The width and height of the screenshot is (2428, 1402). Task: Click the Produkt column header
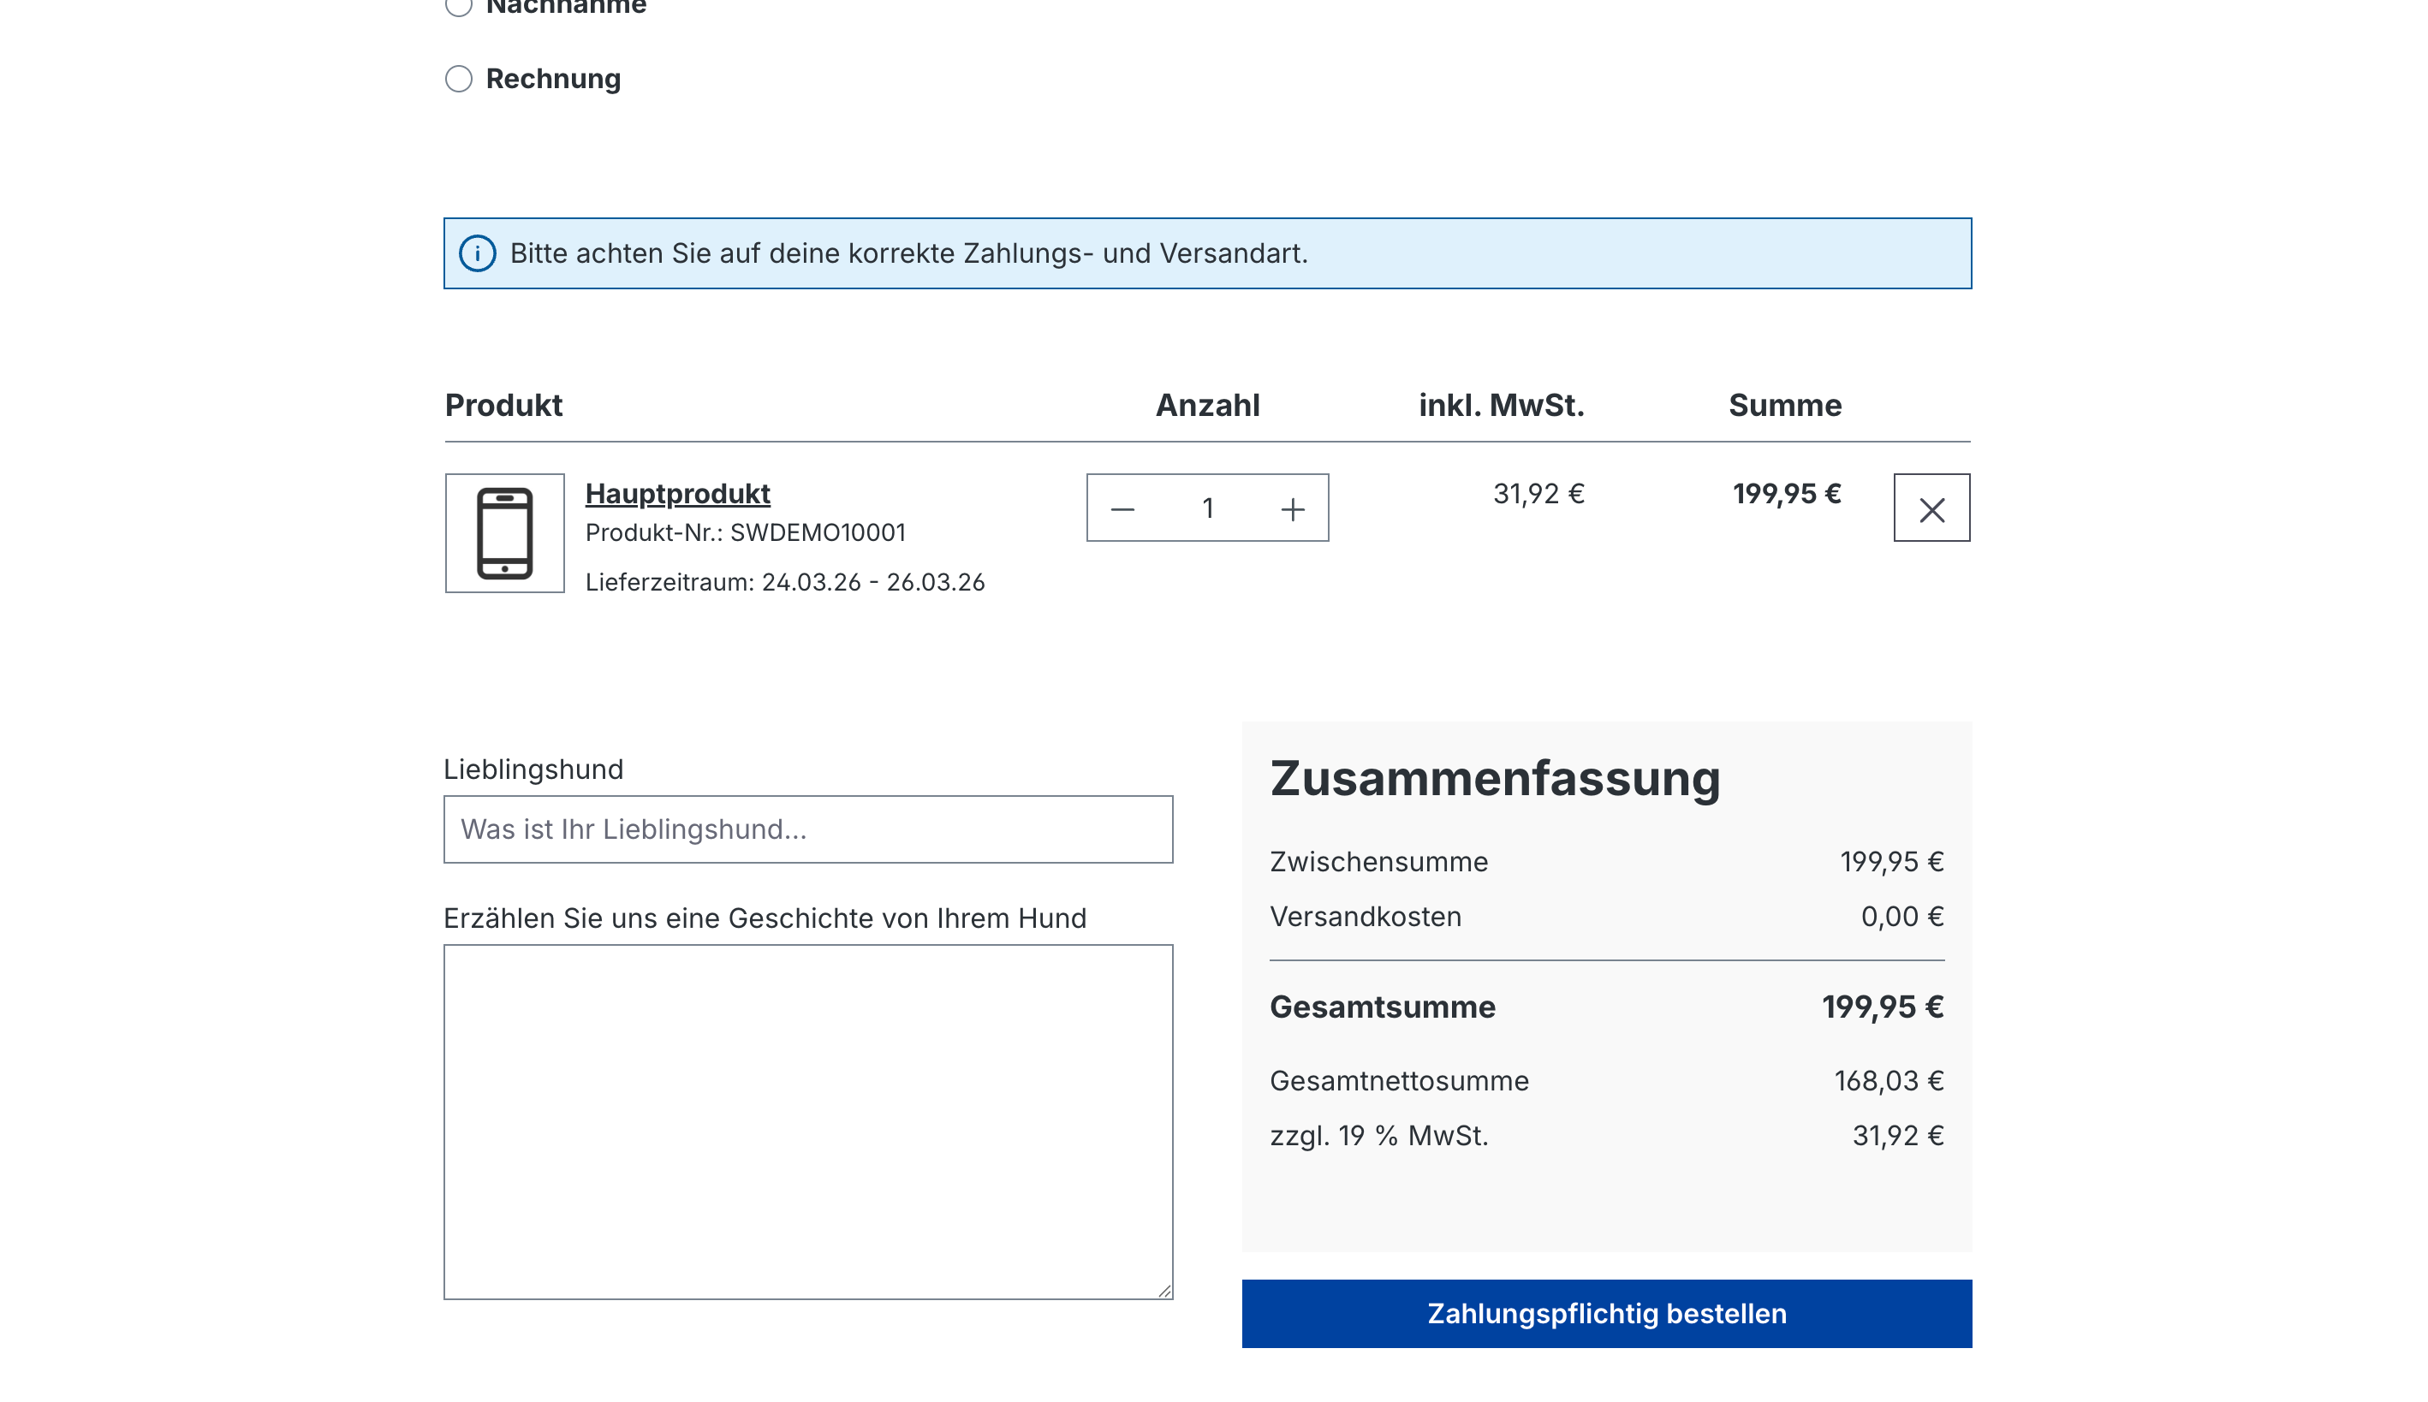click(503, 404)
